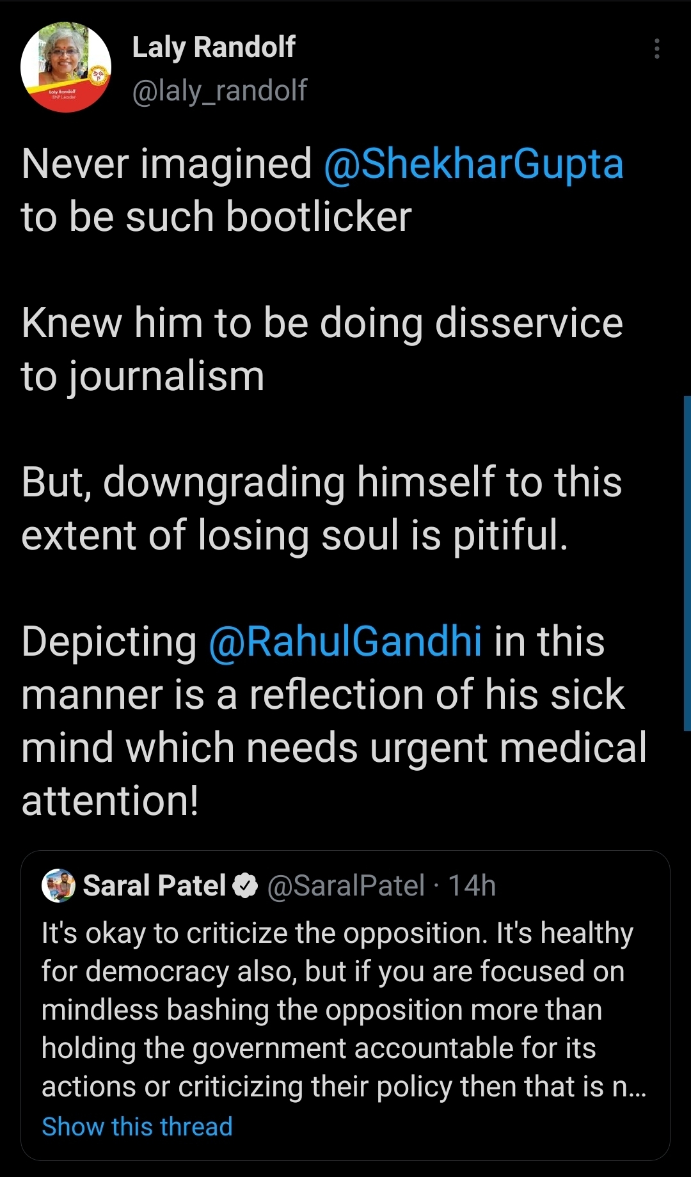Open the @ShekharGupta mention

(473, 164)
